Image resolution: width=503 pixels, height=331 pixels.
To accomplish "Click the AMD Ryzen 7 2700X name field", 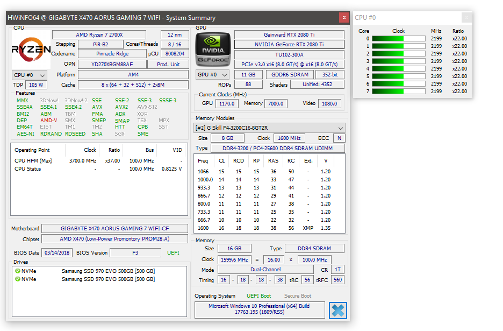I will (99, 34).
